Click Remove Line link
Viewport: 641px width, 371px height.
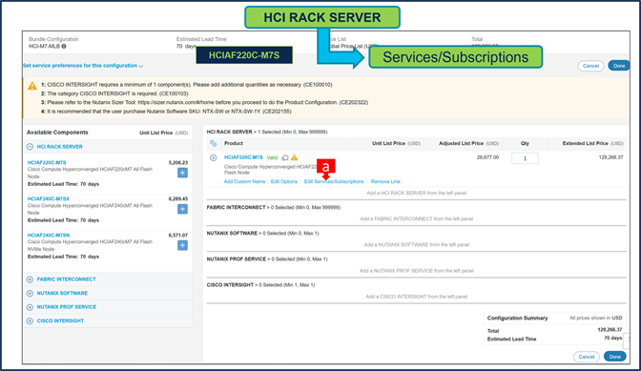click(x=385, y=181)
